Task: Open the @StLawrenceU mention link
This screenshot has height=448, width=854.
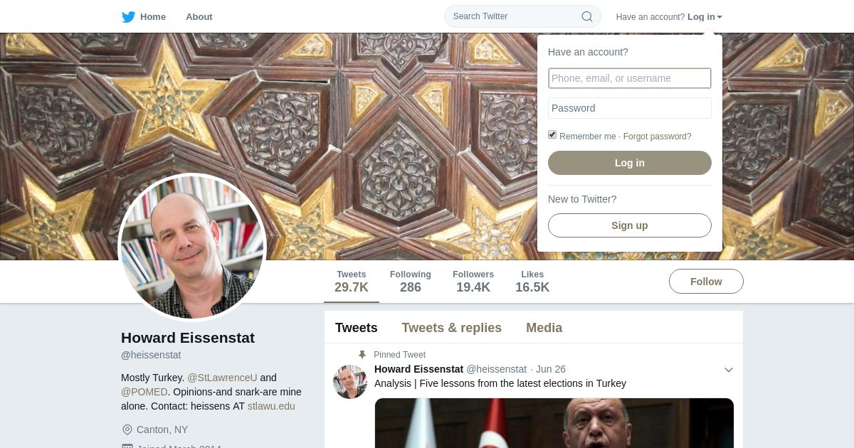Action: [222, 378]
